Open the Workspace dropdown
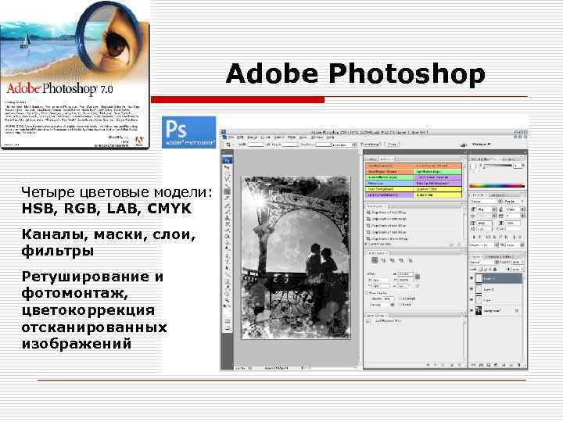The height and width of the screenshot is (422, 563). [x=481, y=145]
